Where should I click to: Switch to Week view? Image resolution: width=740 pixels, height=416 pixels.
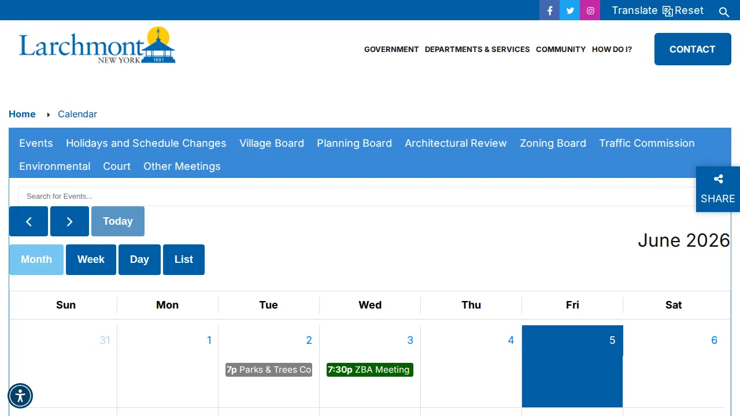[x=91, y=259]
